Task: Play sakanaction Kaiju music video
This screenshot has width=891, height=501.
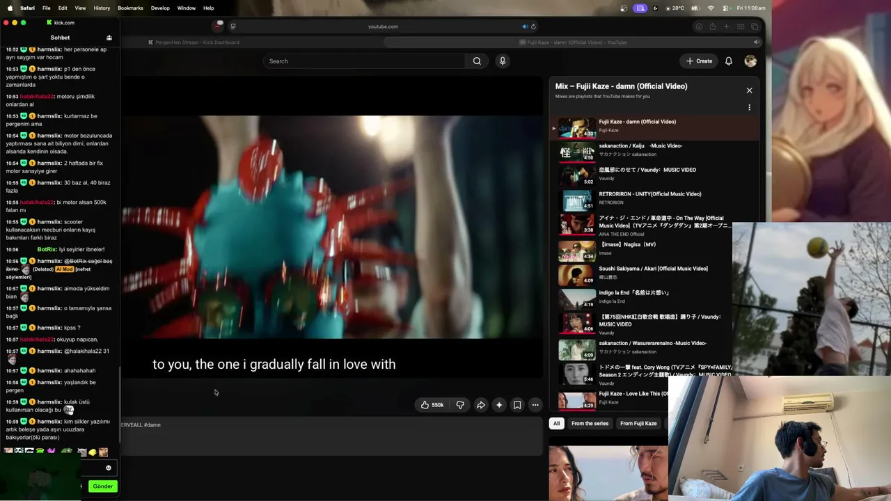Action: 654,152
